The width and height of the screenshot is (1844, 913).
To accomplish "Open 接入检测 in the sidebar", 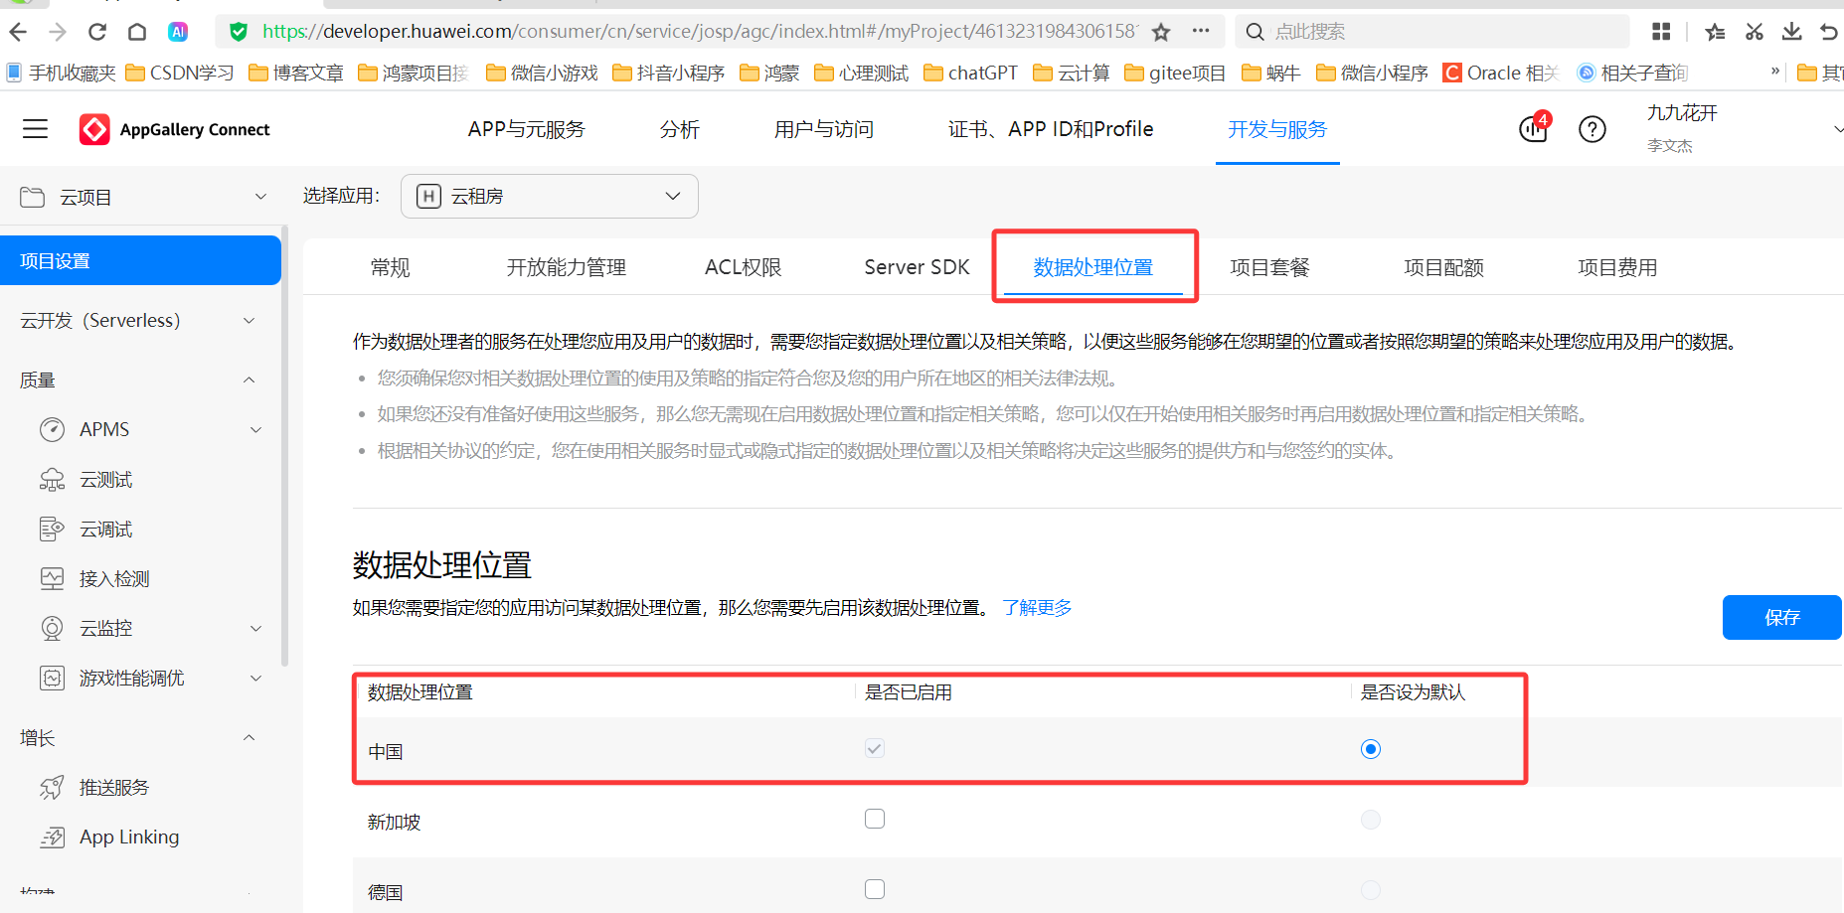I will coord(114,579).
